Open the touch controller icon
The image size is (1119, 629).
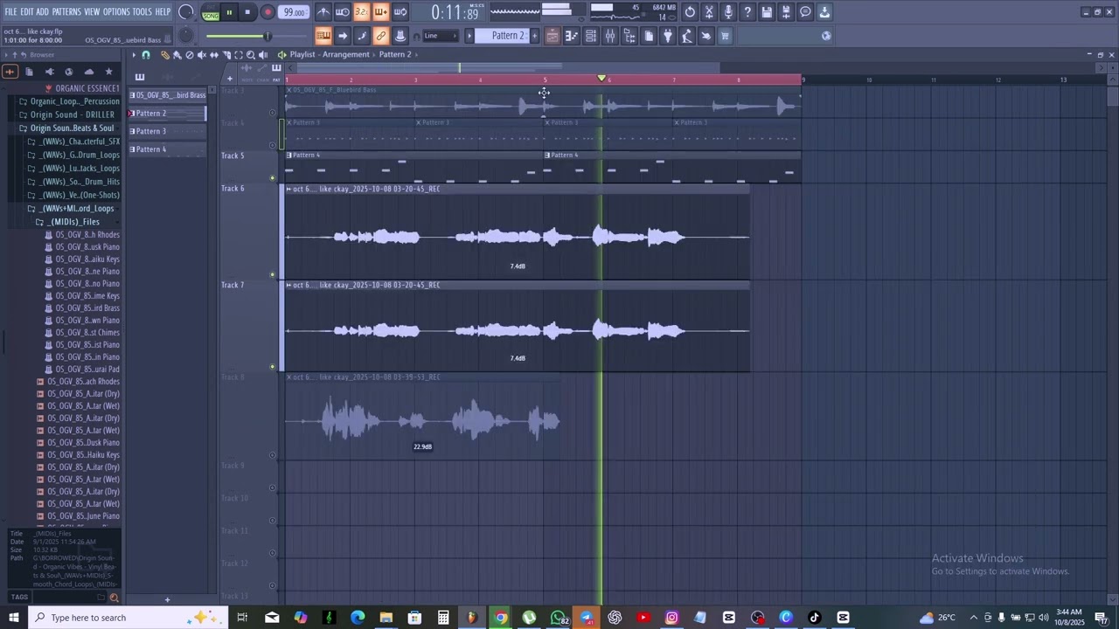tap(706, 36)
